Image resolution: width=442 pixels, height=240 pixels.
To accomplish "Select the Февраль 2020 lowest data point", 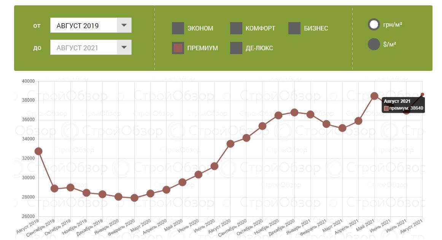I will click(134, 198).
